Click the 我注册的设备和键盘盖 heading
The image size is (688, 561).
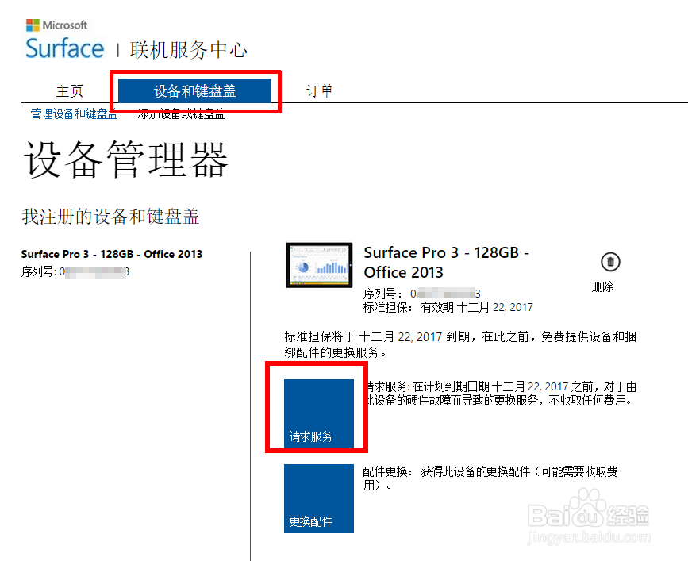tap(110, 216)
